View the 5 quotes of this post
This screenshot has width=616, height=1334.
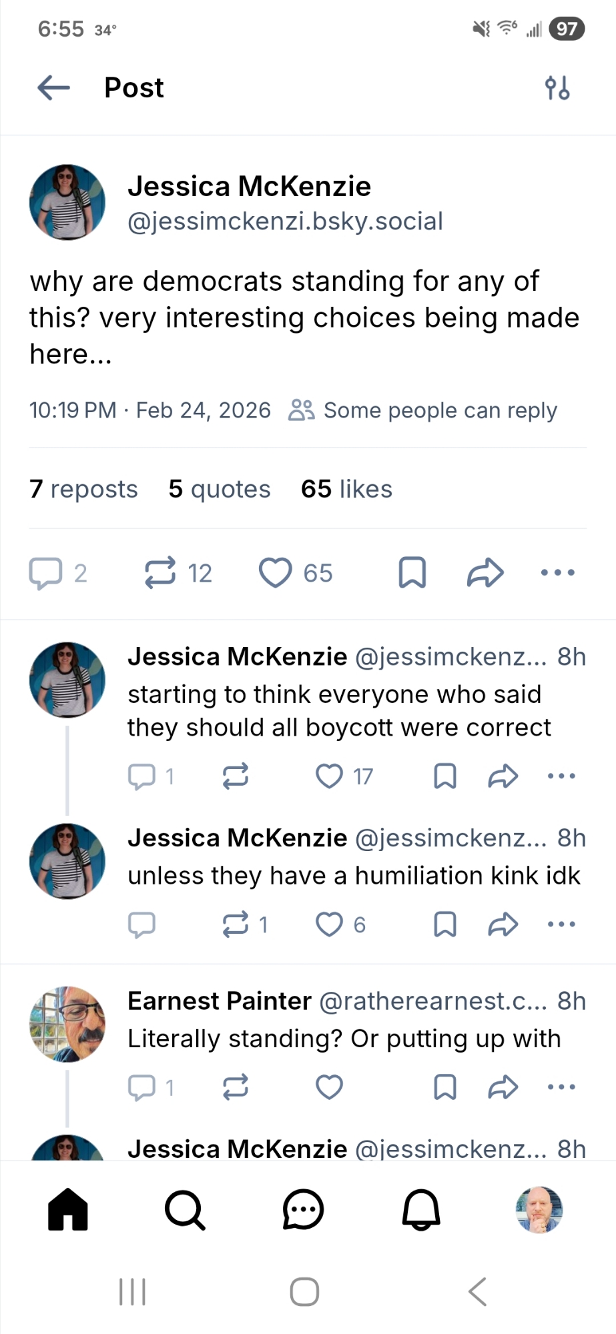[219, 489]
